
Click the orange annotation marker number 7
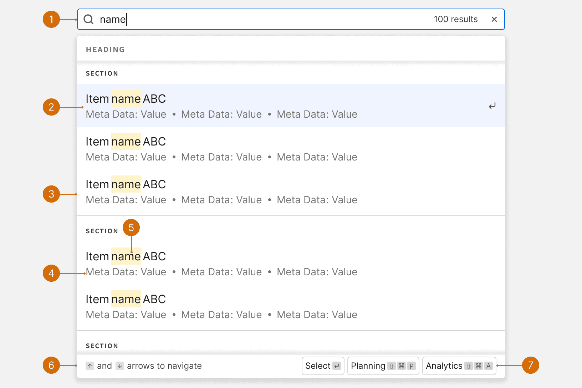pyautogui.click(x=530, y=365)
